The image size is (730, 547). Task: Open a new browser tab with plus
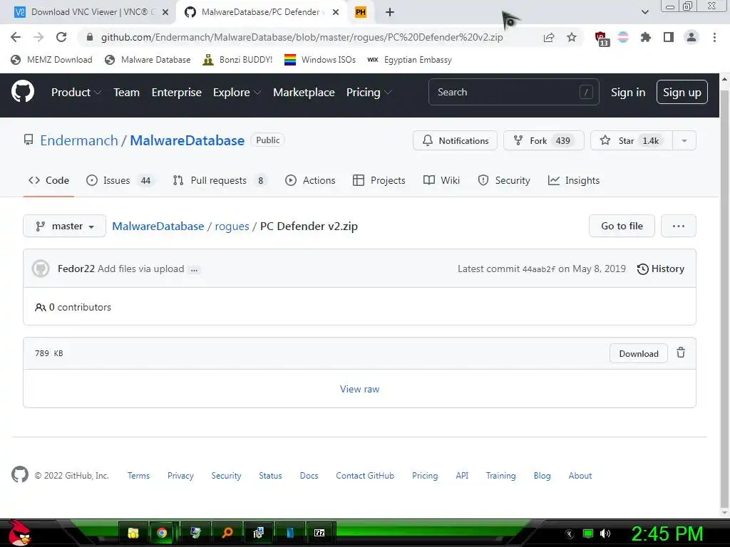390,12
